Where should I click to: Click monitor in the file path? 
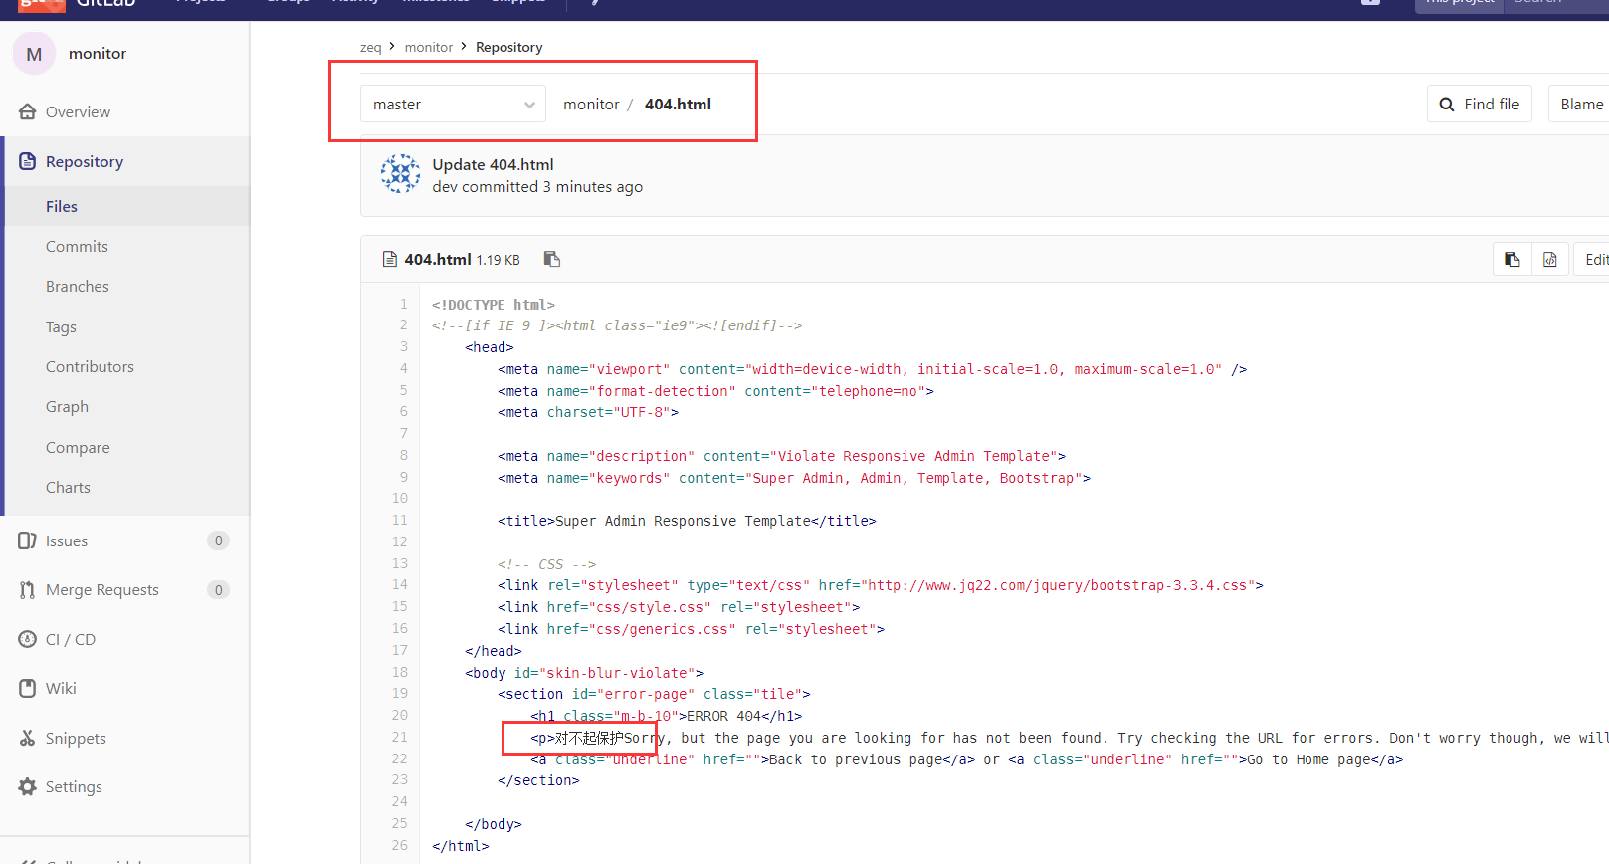pyautogui.click(x=591, y=104)
